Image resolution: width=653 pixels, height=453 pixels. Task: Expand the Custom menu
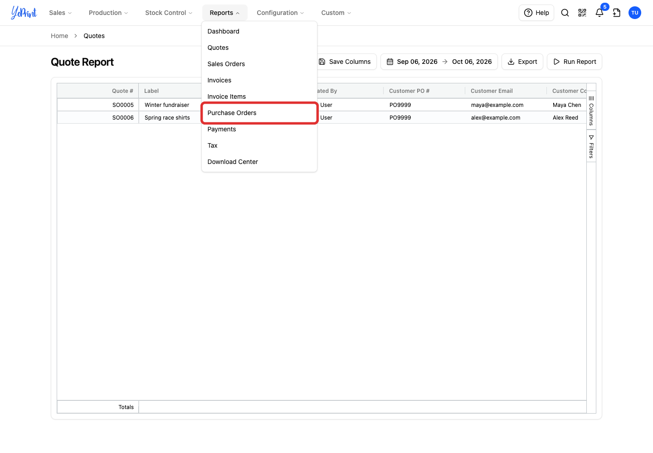click(x=336, y=13)
